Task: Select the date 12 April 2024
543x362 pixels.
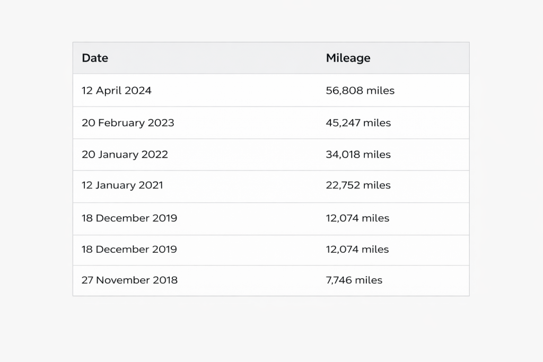Action: [116, 90]
